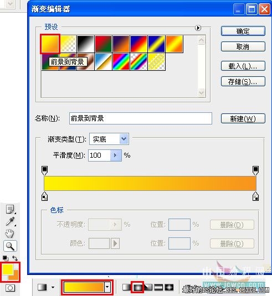This screenshot has height=296, width=272.
Task: Open the 平滑度 slider popup arrow
Action: [x=116, y=155]
